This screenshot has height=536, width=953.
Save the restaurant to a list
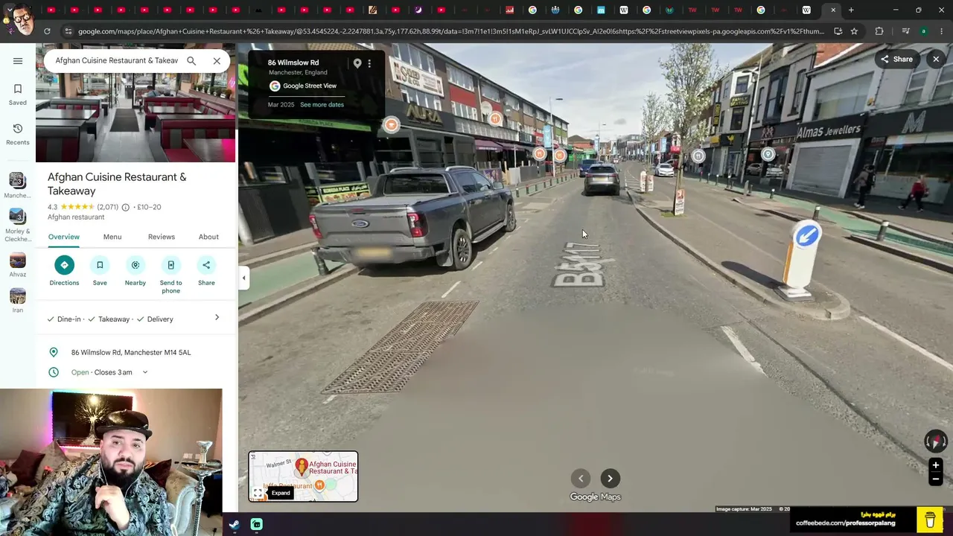[x=100, y=271]
